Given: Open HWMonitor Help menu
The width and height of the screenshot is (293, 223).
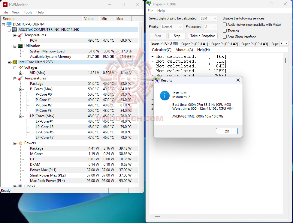Looking at the screenshot, I should [x=40, y=12].
